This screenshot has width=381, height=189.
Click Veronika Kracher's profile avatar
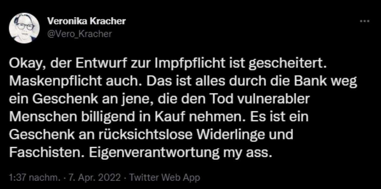tap(25, 28)
